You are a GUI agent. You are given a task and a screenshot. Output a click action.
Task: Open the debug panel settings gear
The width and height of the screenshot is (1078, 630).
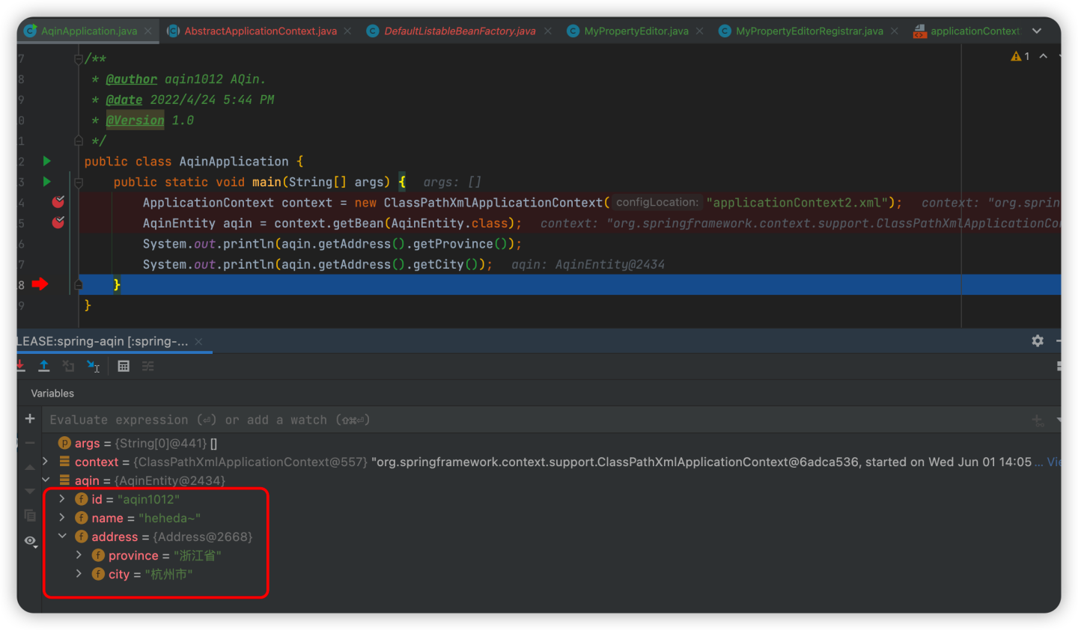(x=1038, y=340)
